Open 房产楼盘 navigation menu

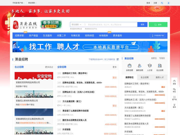(x=33, y=35)
